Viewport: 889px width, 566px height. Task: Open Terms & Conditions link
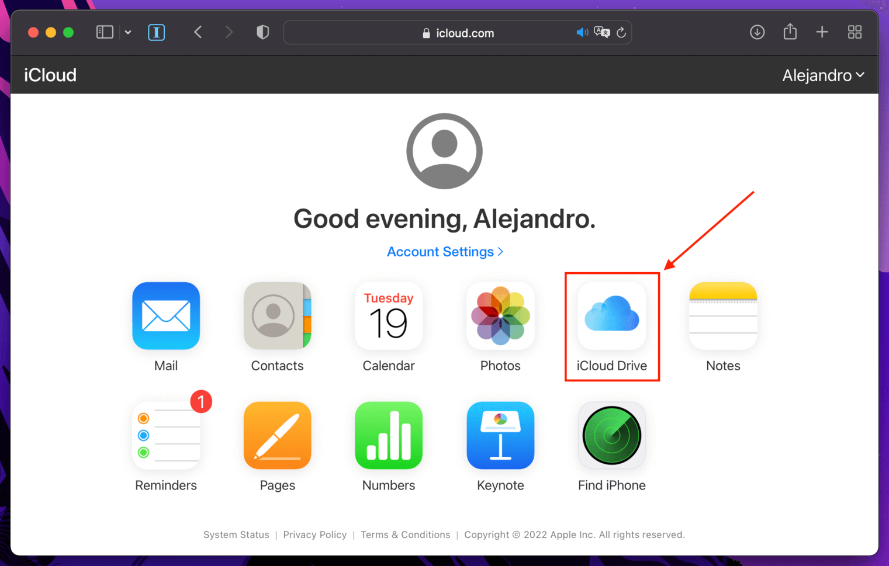tap(406, 534)
